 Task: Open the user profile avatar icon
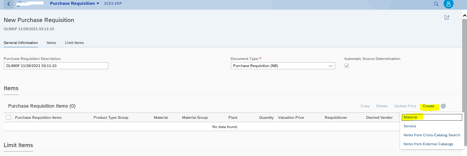pyautogui.click(x=448, y=4)
